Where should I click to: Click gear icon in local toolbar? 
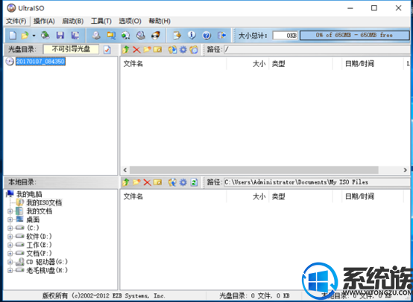[x=183, y=182]
